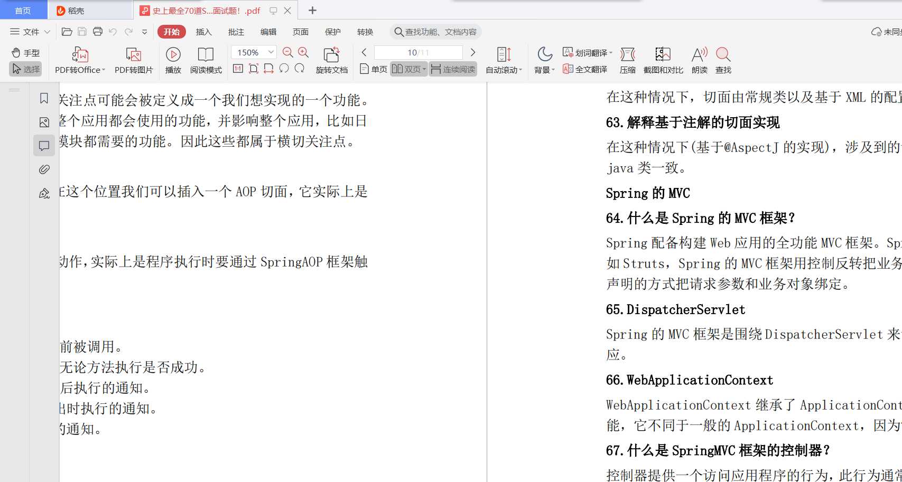Click the 查找 find tool
The image size is (902, 482).
click(723, 61)
